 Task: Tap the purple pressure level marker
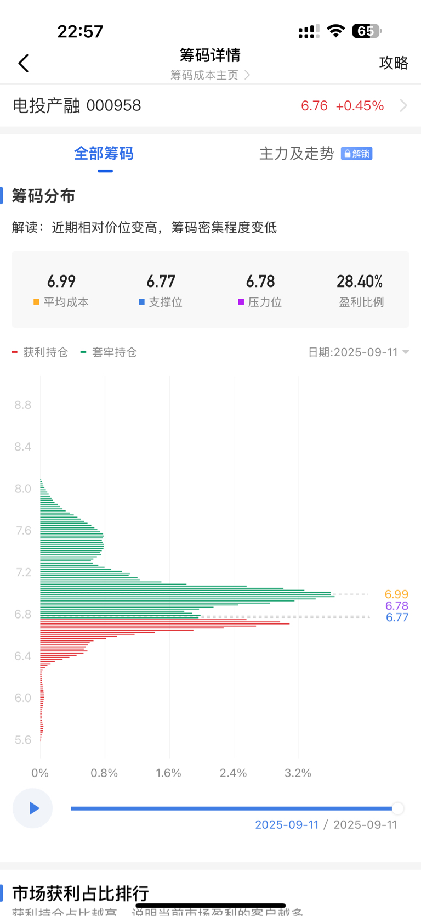[x=241, y=302]
